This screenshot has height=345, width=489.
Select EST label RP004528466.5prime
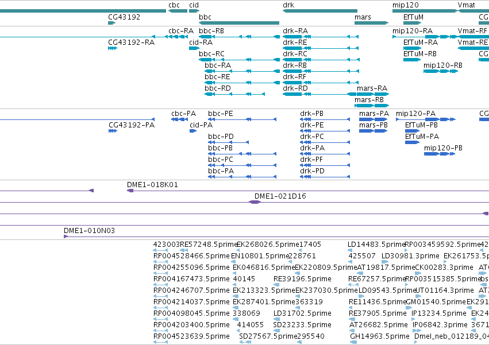pos(191,256)
